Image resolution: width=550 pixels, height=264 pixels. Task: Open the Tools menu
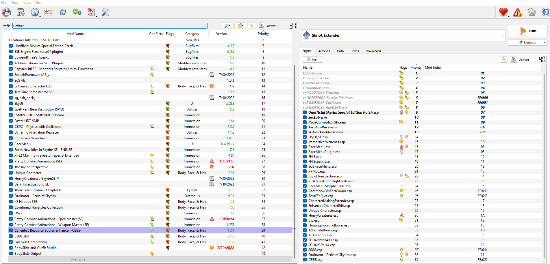click(27, 3)
